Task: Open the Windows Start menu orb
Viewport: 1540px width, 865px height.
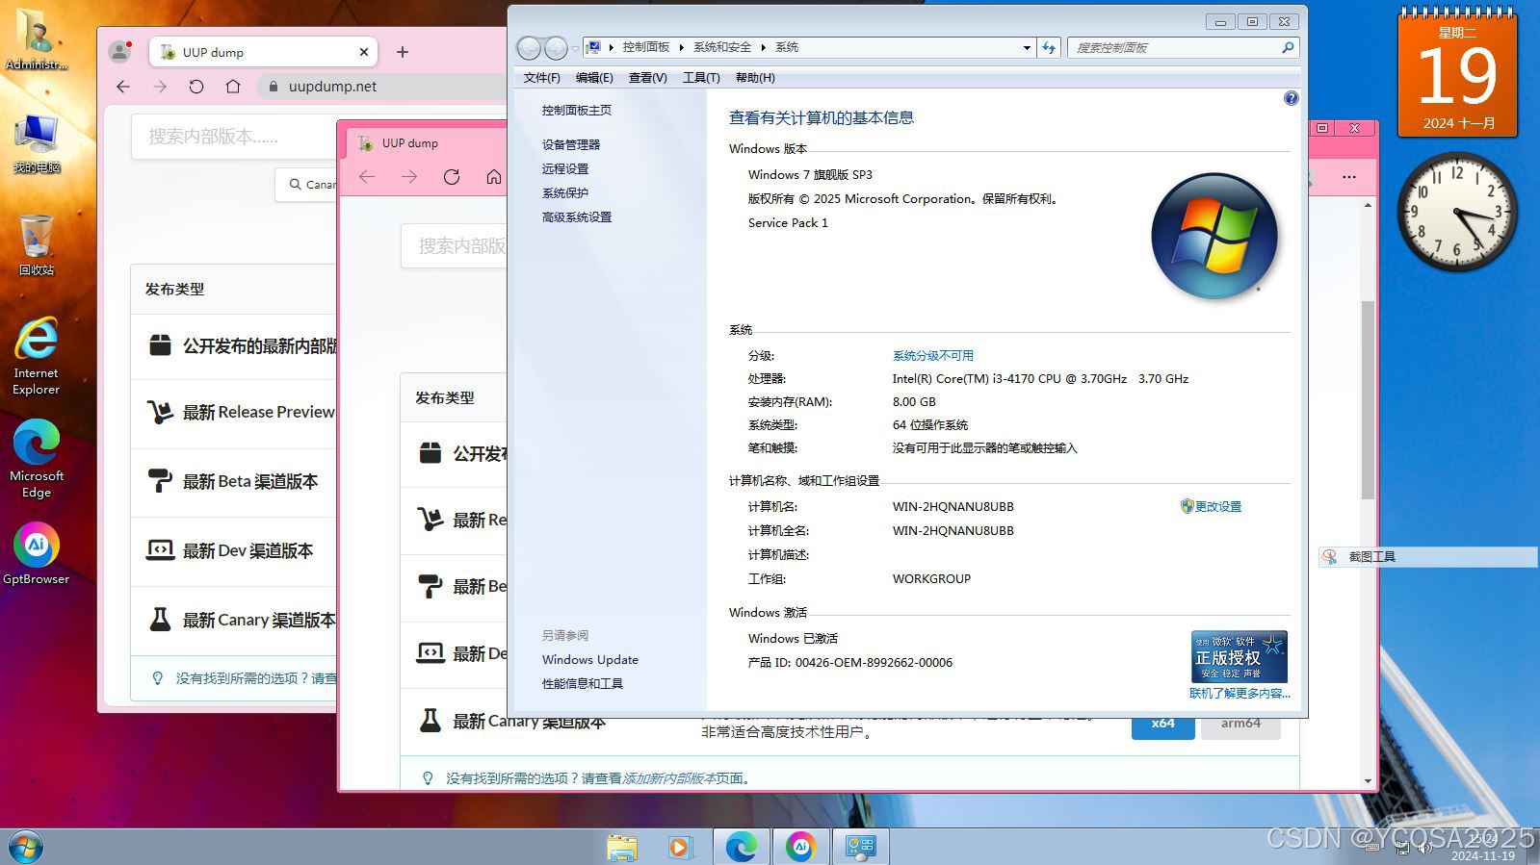Action: pos(25,848)
